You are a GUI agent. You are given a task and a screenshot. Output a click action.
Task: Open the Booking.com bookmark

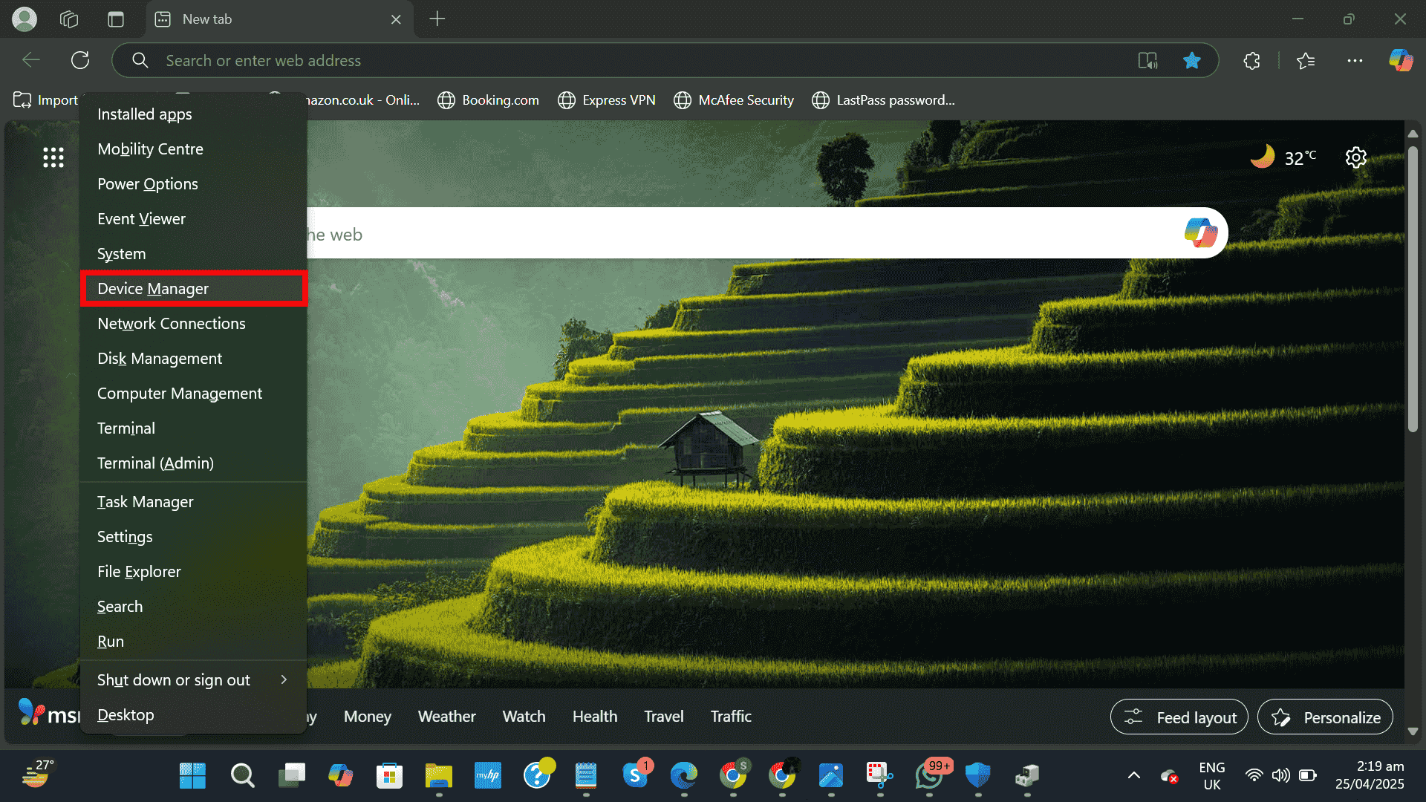coord(488,100)
